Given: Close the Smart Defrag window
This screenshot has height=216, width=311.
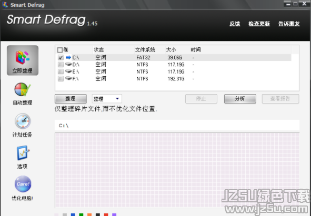Looking at the screenshot, I should [305, 4].
